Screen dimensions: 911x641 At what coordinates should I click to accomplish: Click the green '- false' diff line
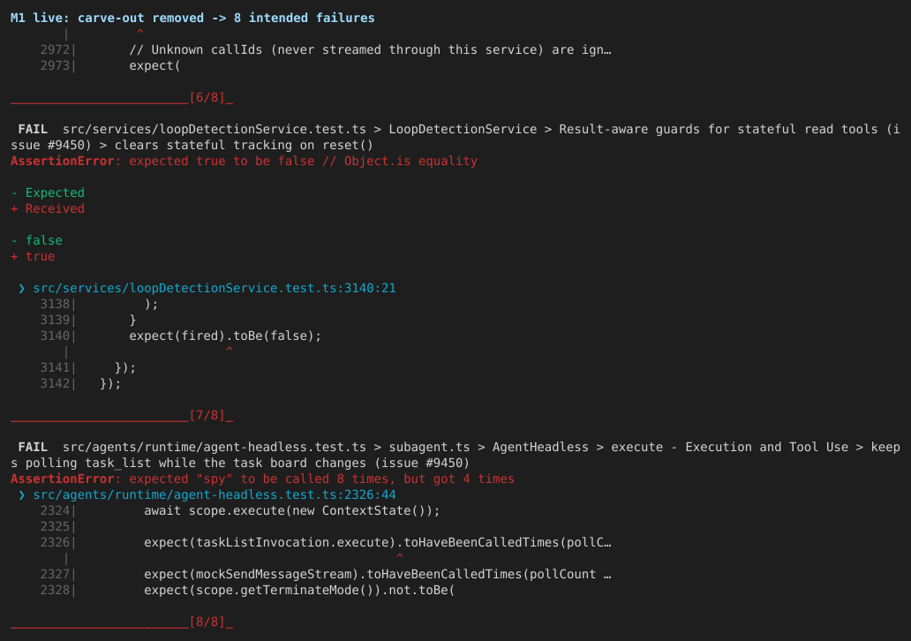[36, 240]
